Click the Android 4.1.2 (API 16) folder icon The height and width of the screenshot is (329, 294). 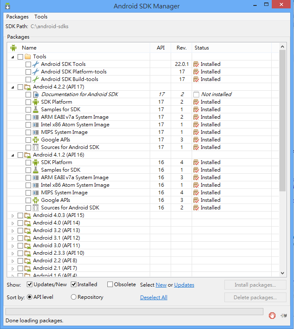(28, 155)
